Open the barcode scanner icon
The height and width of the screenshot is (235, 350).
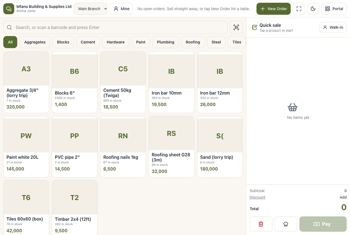[236, 27]
